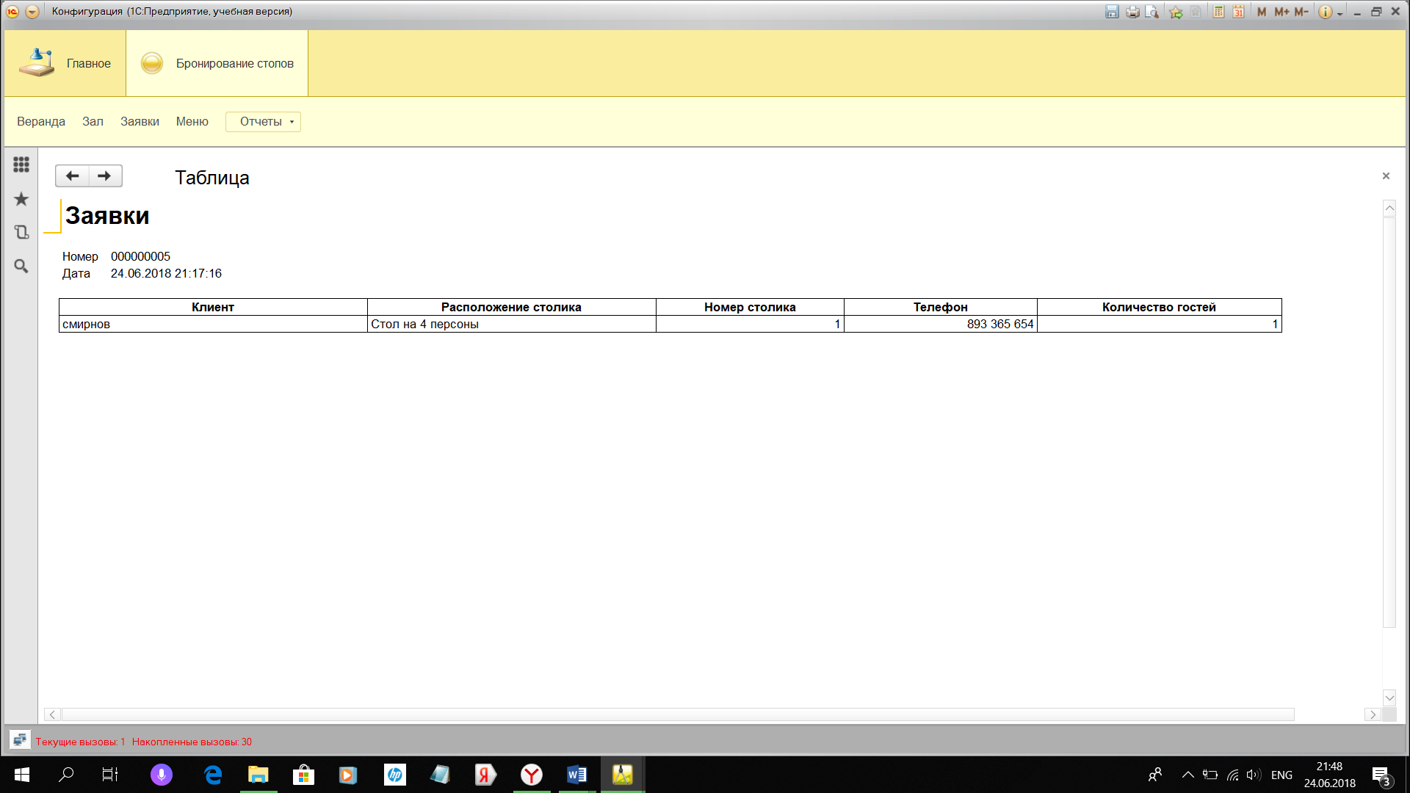Viewport: 1410px width, 793px height.
Task: Click the add to favorites star icon
Action: tap(1176, 12)
